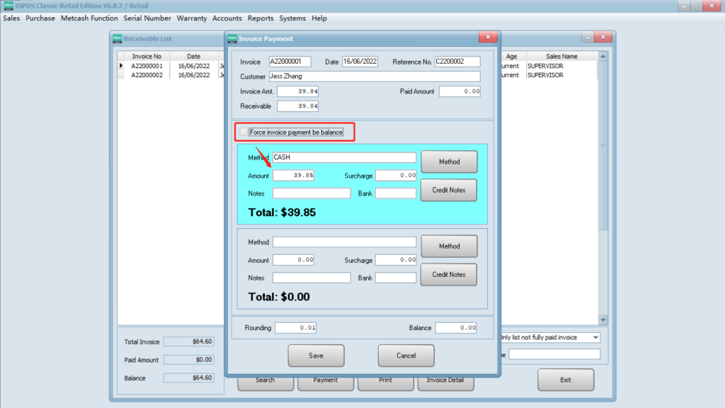Viewport: 725px width, 408px height.
Task: Close the Invoice Payment dialog window
Action: point(487,38)
